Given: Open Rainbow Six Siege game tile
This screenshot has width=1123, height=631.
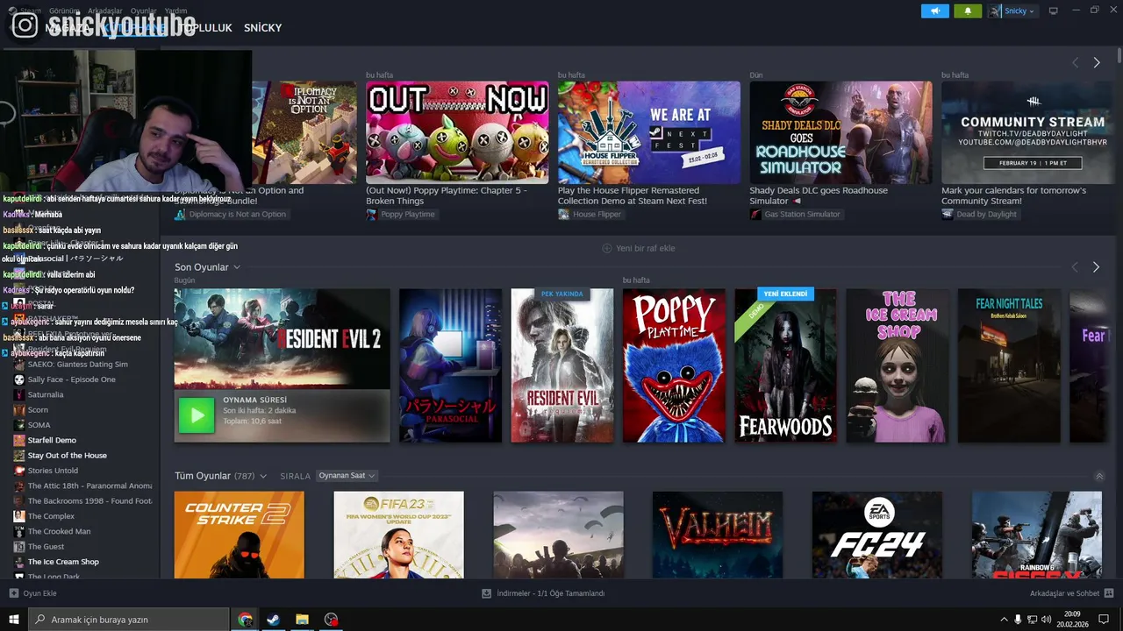Looking at the screenshot, I should coord(1036,535).
